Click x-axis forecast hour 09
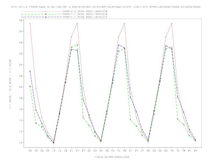This screenshot has height=164, width=213. tap(48, 151)
